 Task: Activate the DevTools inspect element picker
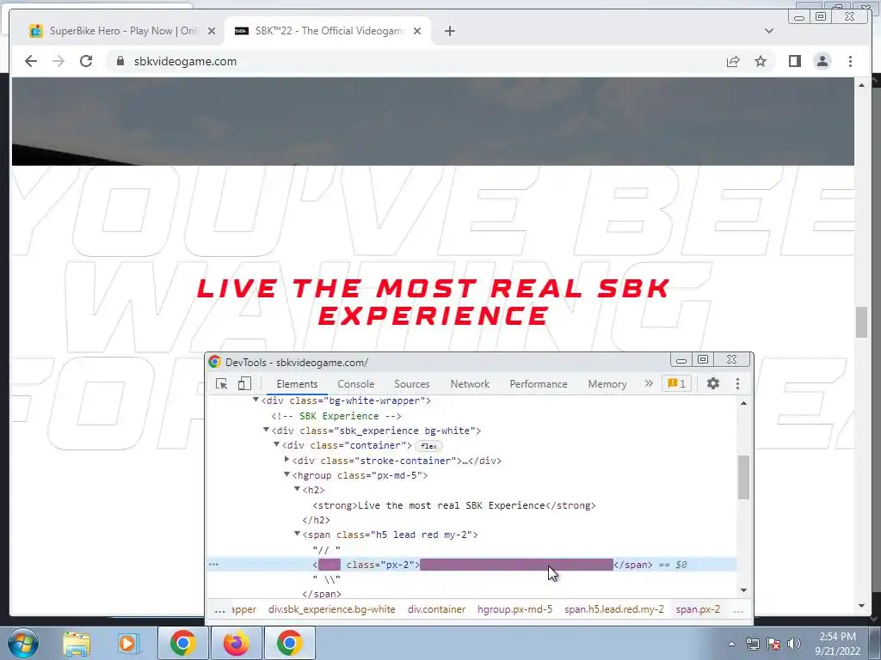[x=221, y=384]
